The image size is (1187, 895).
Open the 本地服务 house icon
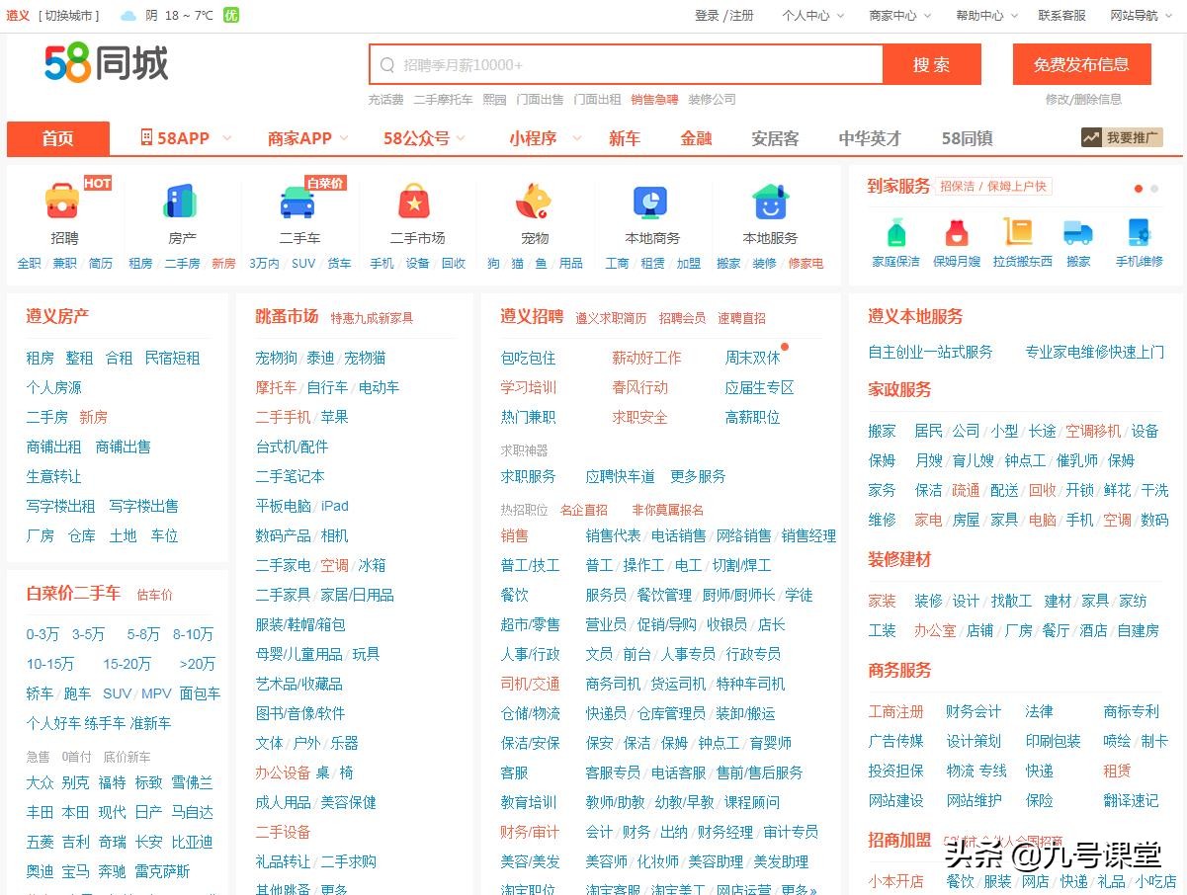click(x=770, y=201)
